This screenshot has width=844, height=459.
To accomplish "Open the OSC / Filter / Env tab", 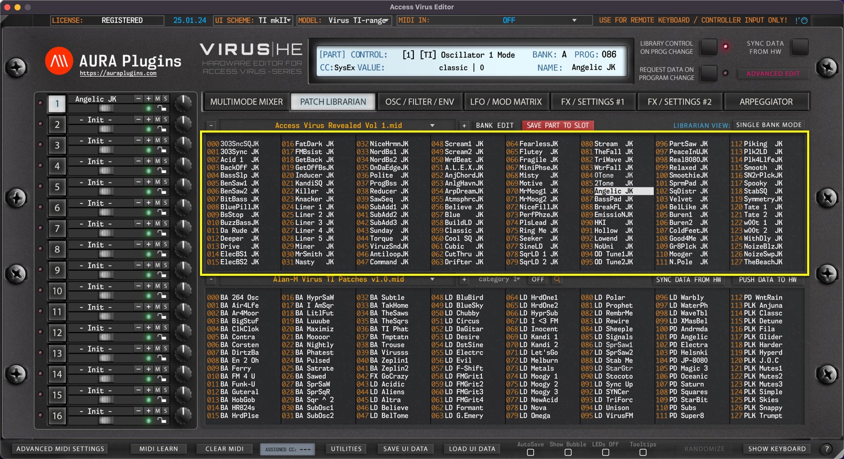I will point(419,102).
